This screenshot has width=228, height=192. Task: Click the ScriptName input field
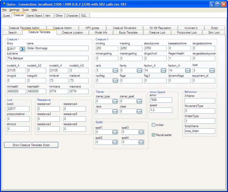[x=199, y=131]
